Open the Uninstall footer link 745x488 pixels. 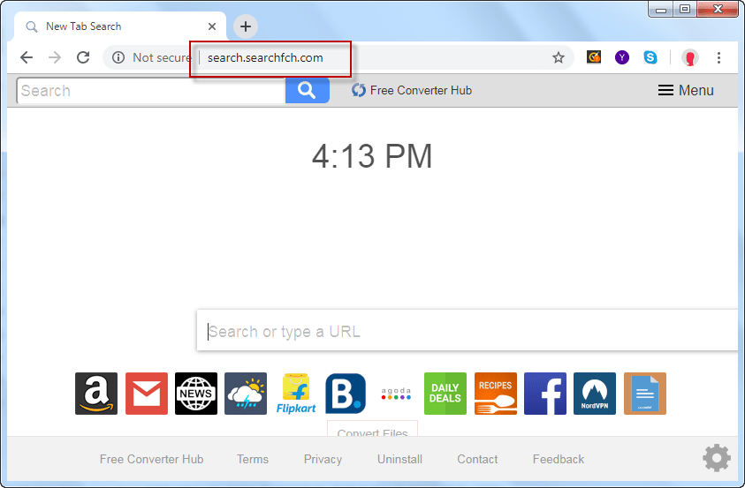(399, 459)
